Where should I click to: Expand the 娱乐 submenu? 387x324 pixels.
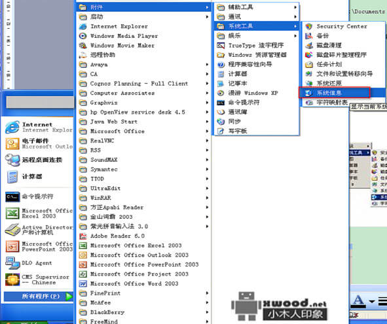[257, 36]
